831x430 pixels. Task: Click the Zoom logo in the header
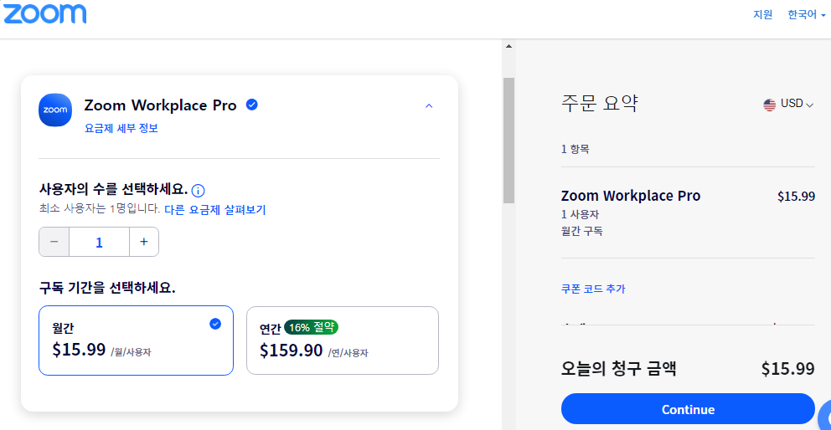[x=44, y=13]
